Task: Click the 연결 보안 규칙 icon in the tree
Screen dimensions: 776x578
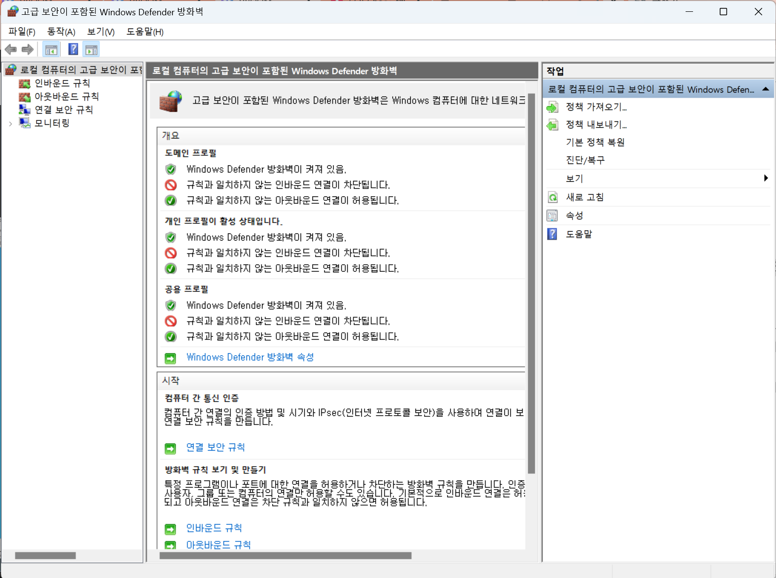Action: coord(25,109)
